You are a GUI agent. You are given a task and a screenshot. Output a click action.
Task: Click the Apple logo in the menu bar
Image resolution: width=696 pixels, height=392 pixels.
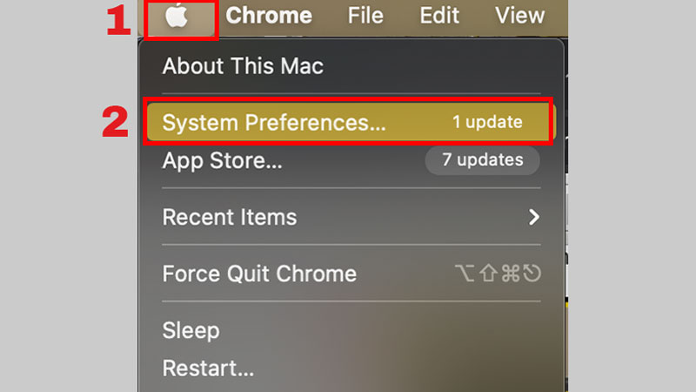click(x=177, y=17)
